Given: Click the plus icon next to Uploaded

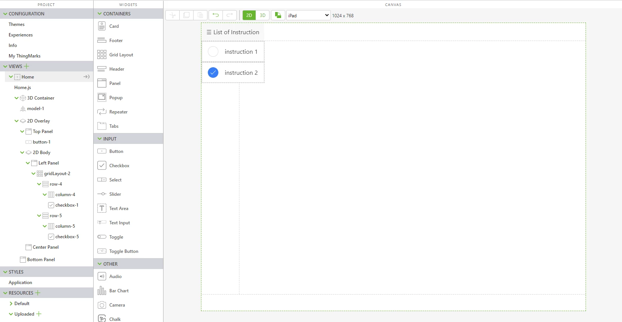Looking at the screenshot, I should 39,314.
